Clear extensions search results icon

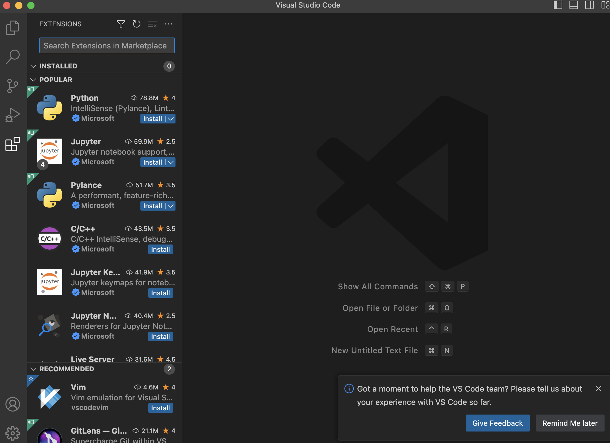tap(152, 24)
